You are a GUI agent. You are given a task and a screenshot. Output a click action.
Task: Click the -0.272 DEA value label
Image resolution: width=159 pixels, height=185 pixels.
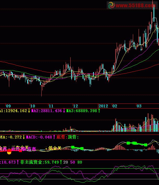pos(15,137)
